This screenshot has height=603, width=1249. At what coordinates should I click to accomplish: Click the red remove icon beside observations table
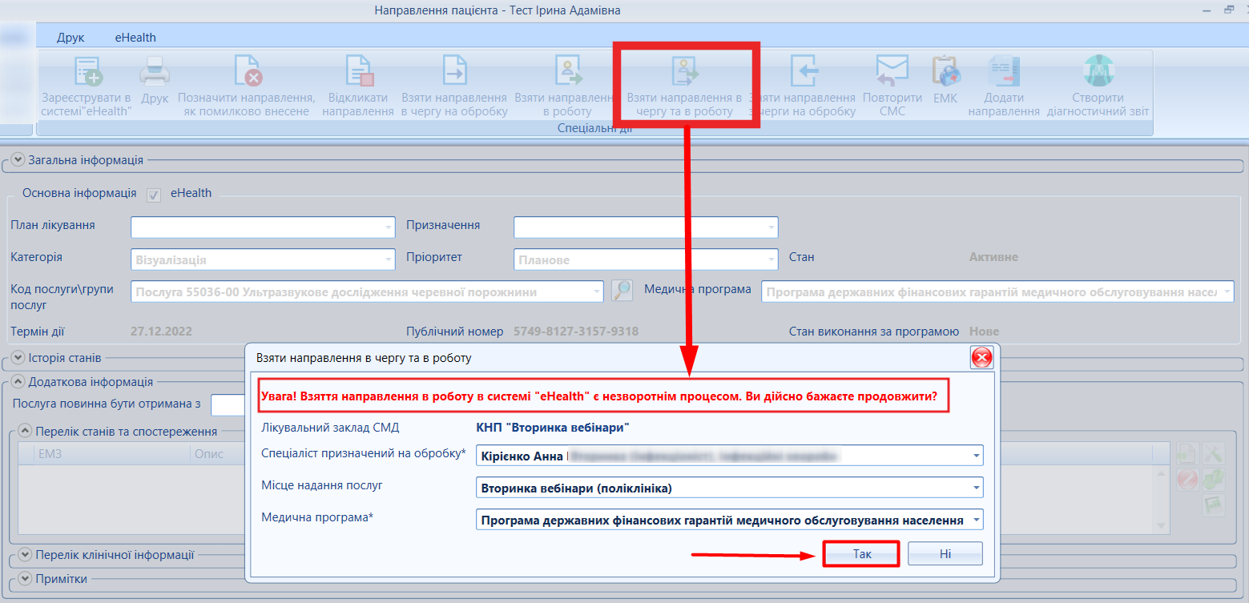click(x=1187, y=479)
